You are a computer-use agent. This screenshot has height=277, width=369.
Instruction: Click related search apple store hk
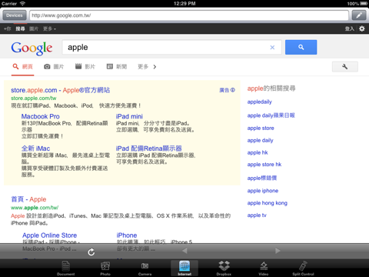tap(264, 165)
